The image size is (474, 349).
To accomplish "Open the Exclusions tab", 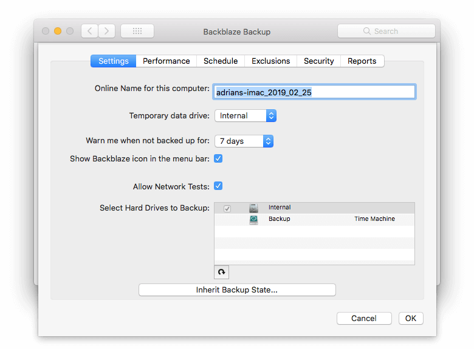I will (271, 61).
